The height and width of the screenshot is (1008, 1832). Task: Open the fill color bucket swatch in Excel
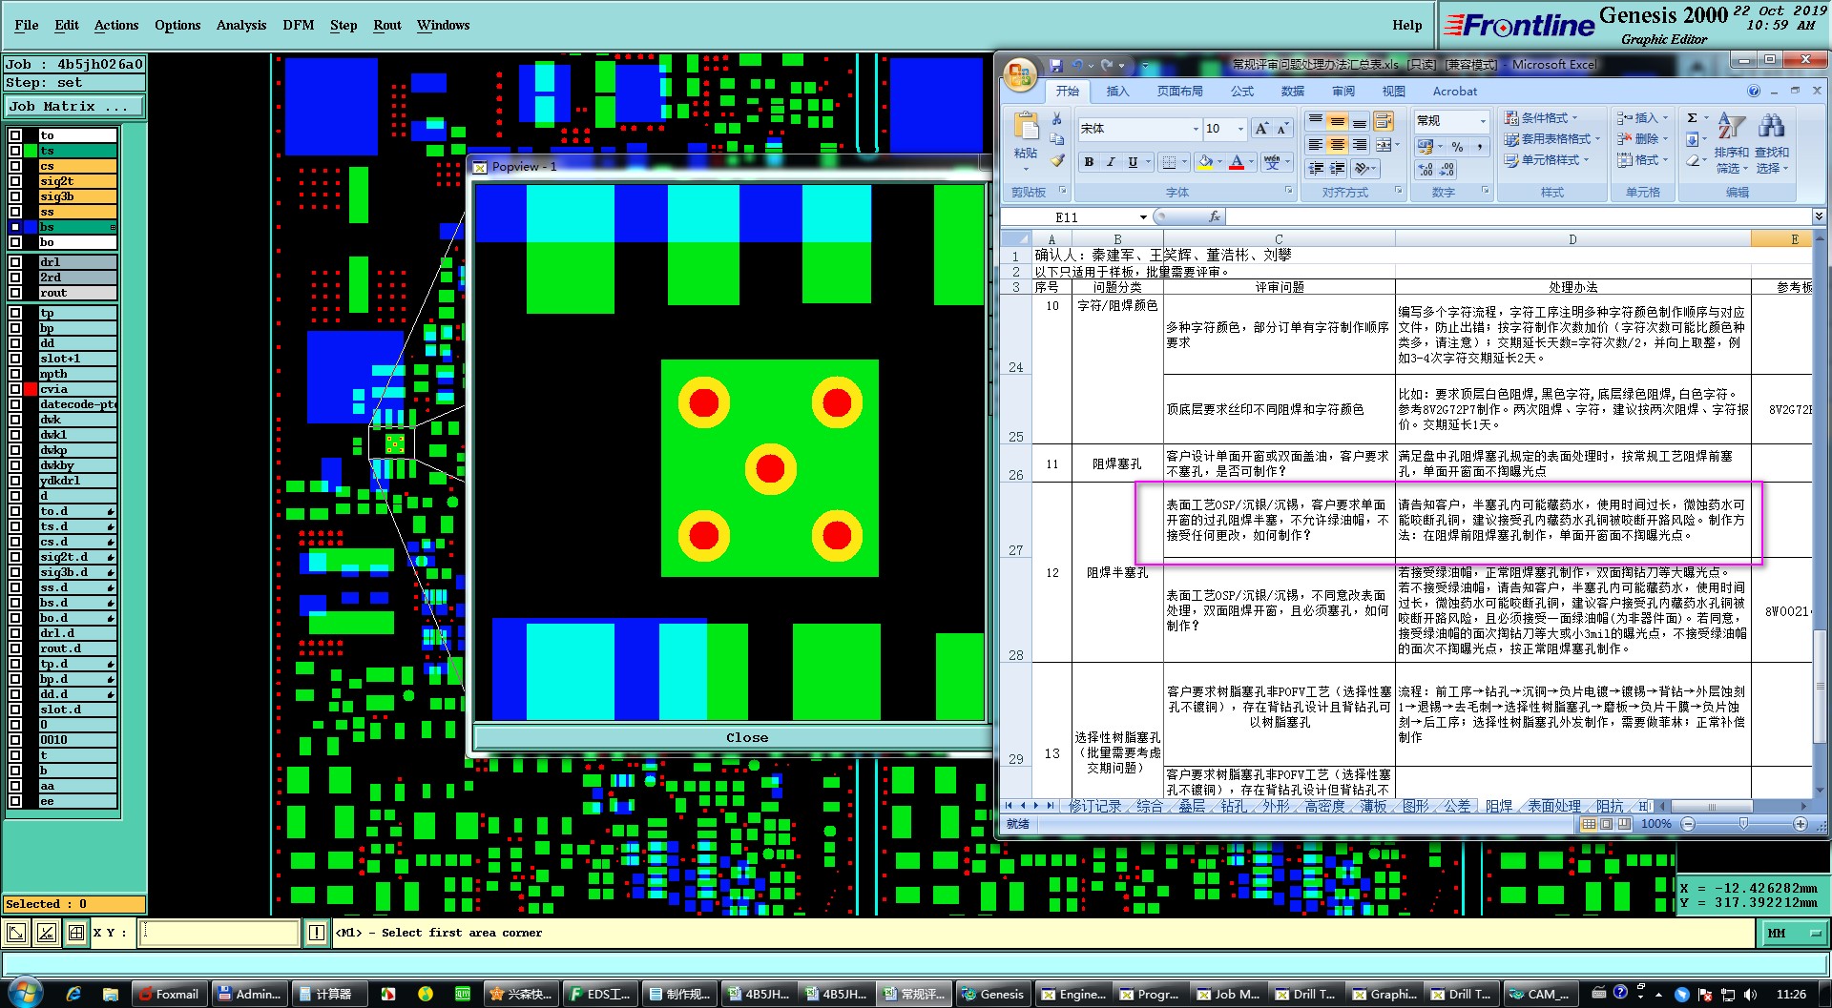[1205, 162]
